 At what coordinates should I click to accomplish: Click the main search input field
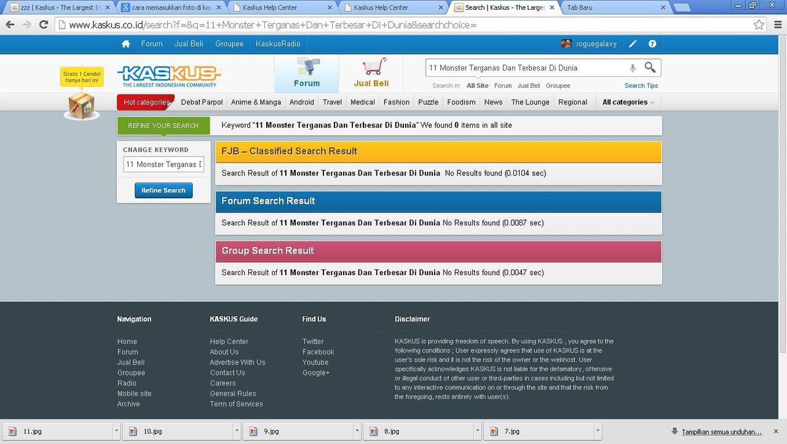pyautogui.click(x=526, y=68)
